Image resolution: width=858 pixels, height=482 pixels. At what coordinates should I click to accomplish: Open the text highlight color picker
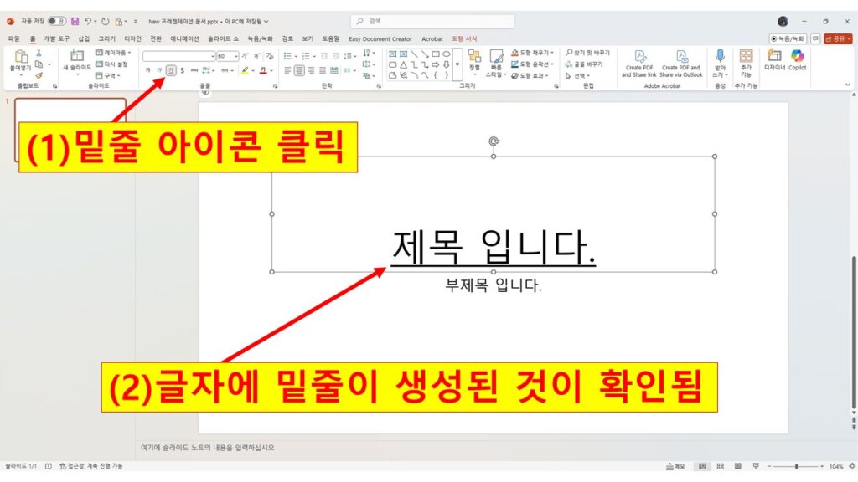[x=253, y=71]
